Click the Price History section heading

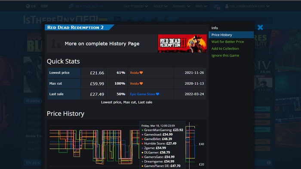click(x=65, y=114)
